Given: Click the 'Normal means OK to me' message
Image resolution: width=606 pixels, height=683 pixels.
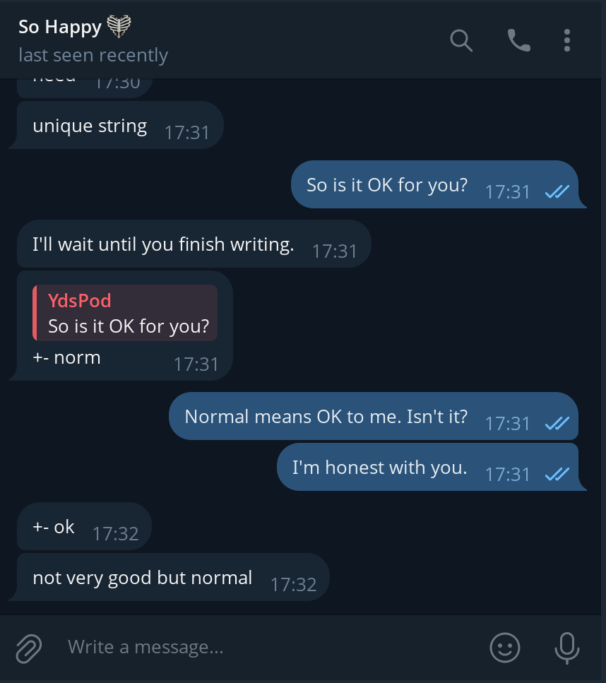Looking at the screenshot, I should [x=374, y=416].
